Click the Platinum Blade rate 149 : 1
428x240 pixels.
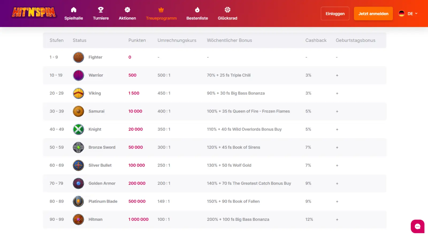(x=164, y=201)
